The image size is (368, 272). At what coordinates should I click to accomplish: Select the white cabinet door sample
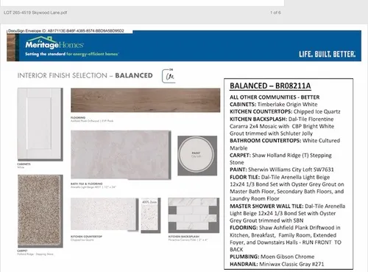(40, 124)
